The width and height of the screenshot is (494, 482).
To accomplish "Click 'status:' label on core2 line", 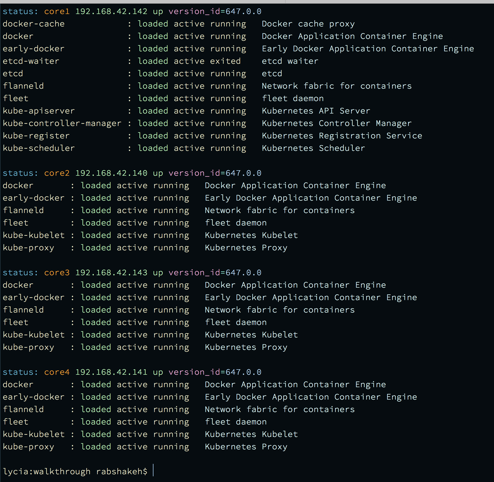I will (x=20, y=173).
